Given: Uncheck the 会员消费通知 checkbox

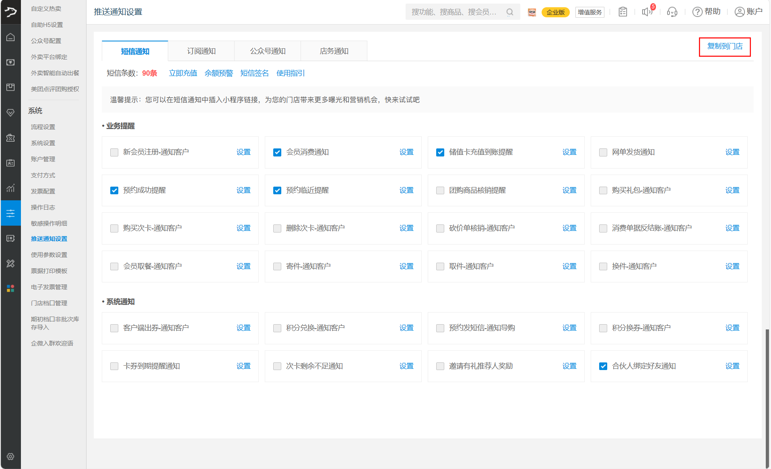Looking at the screenshot, I should (277, 152).
